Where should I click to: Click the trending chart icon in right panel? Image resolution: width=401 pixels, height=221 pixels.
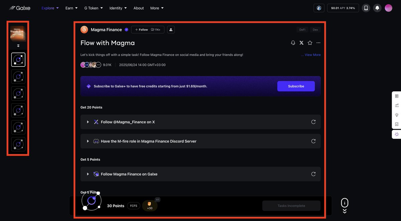[x=397, y=105]
